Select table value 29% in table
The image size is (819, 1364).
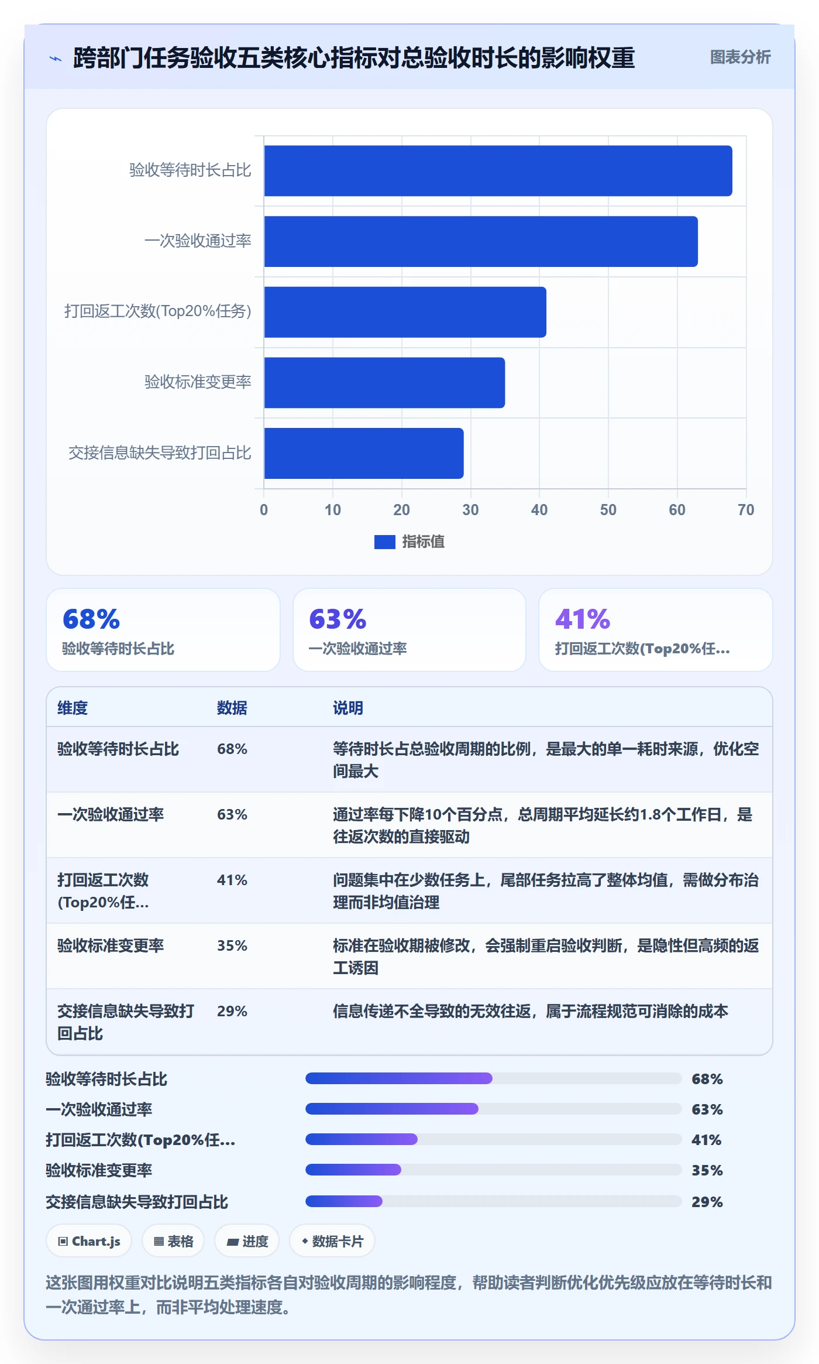click(x=232, y=1011)
